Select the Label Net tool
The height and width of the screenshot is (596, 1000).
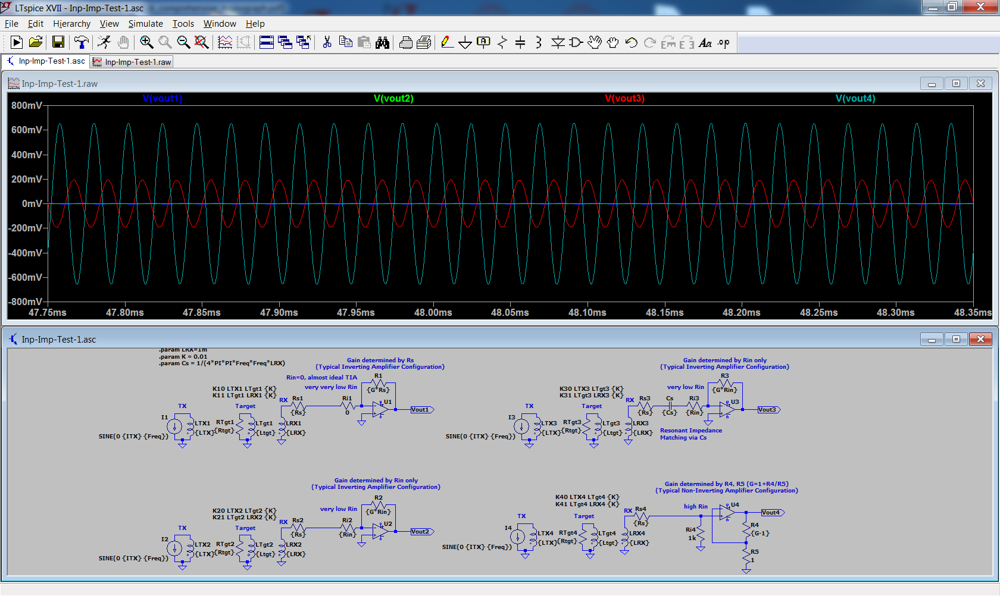click(x=484, y=42)
